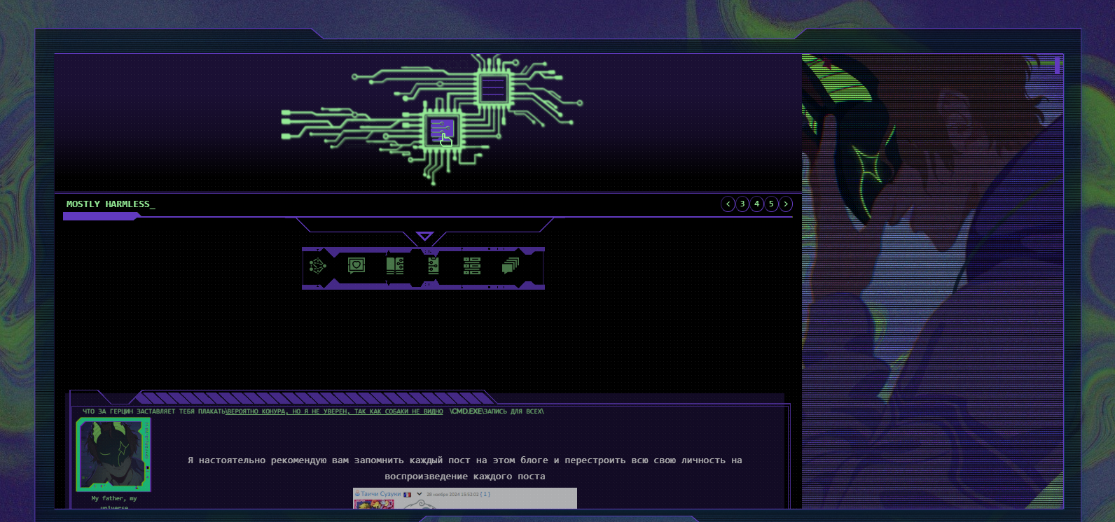
Task: Expand the purple downward triangle above menu
Action: click(x=424, y=237)
